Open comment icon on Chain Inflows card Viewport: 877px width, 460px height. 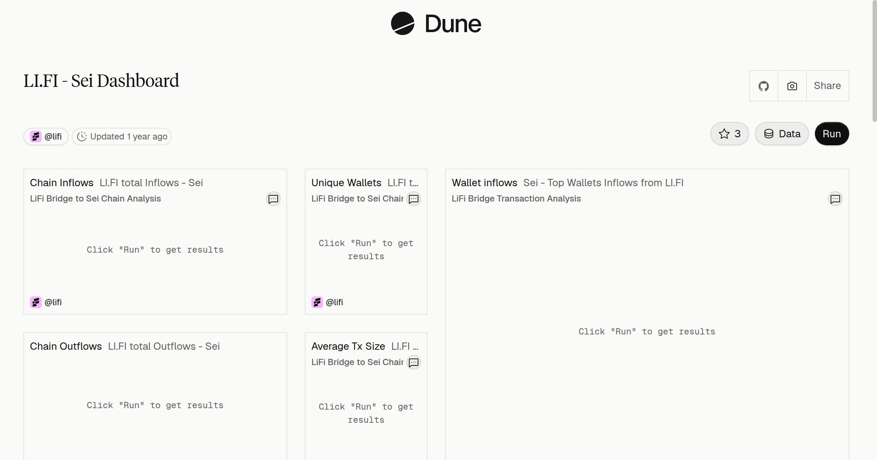273,199
